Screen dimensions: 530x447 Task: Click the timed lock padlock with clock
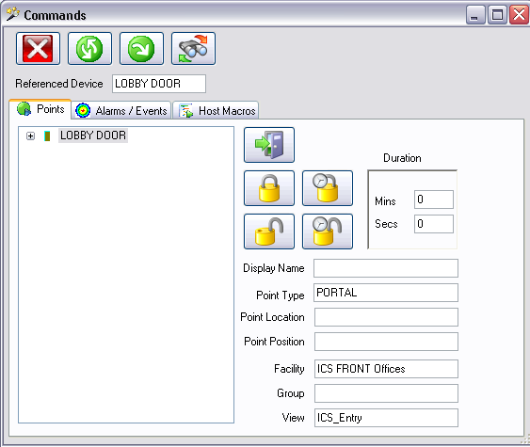(x=328, y=188)
